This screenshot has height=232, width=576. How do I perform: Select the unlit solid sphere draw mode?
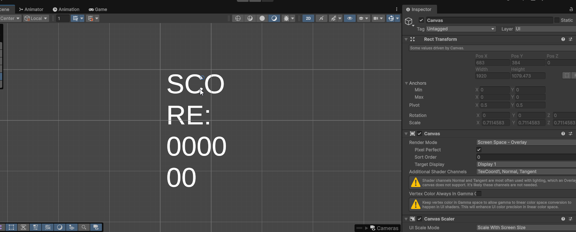pos(262,18)
